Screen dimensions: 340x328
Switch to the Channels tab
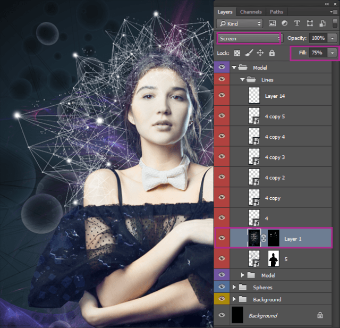(x=250, y=12)
